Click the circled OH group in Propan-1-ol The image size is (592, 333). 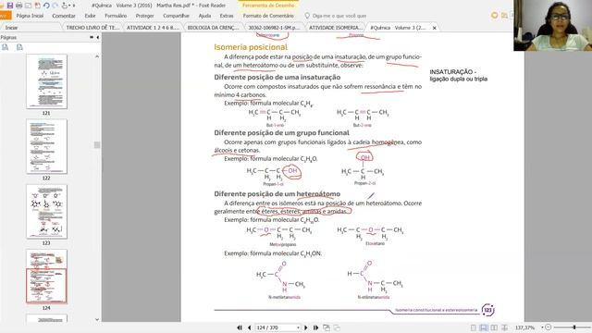292,171
